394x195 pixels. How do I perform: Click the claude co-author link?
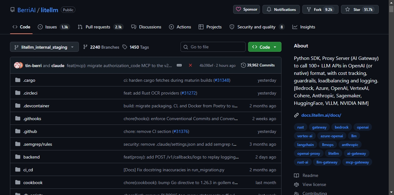pyautogui.click(x=58, y=66)
